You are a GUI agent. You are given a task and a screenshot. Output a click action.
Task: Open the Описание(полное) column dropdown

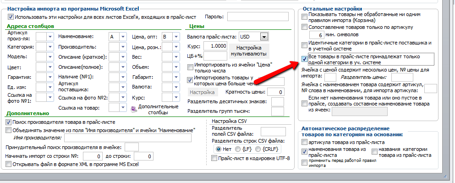[x=123, y=67]
